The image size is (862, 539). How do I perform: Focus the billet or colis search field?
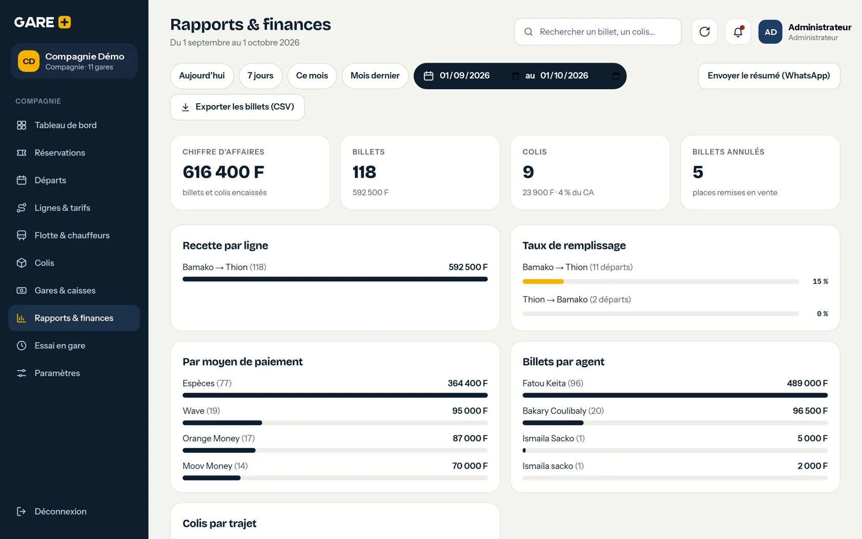click(x=598, y=32)
